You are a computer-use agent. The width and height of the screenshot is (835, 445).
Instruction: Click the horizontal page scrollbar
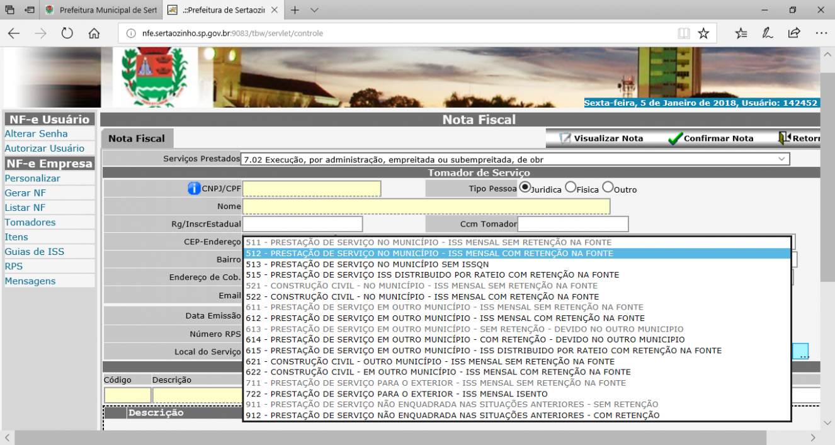tap(390, 437)
